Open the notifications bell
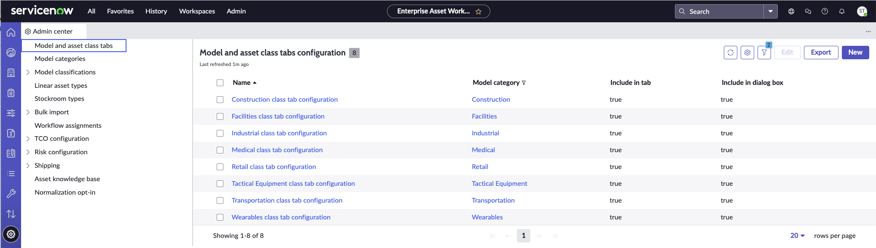The image size is (876, 248). tap(842, 11)
